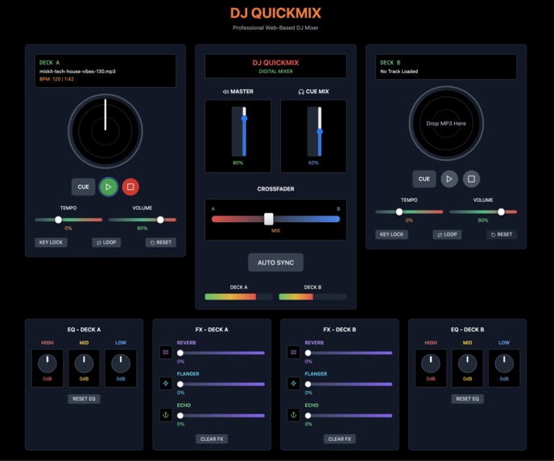554x461 pixels.
Task: Click the Deck A turntable platter
Action: [x=105, y=131]
